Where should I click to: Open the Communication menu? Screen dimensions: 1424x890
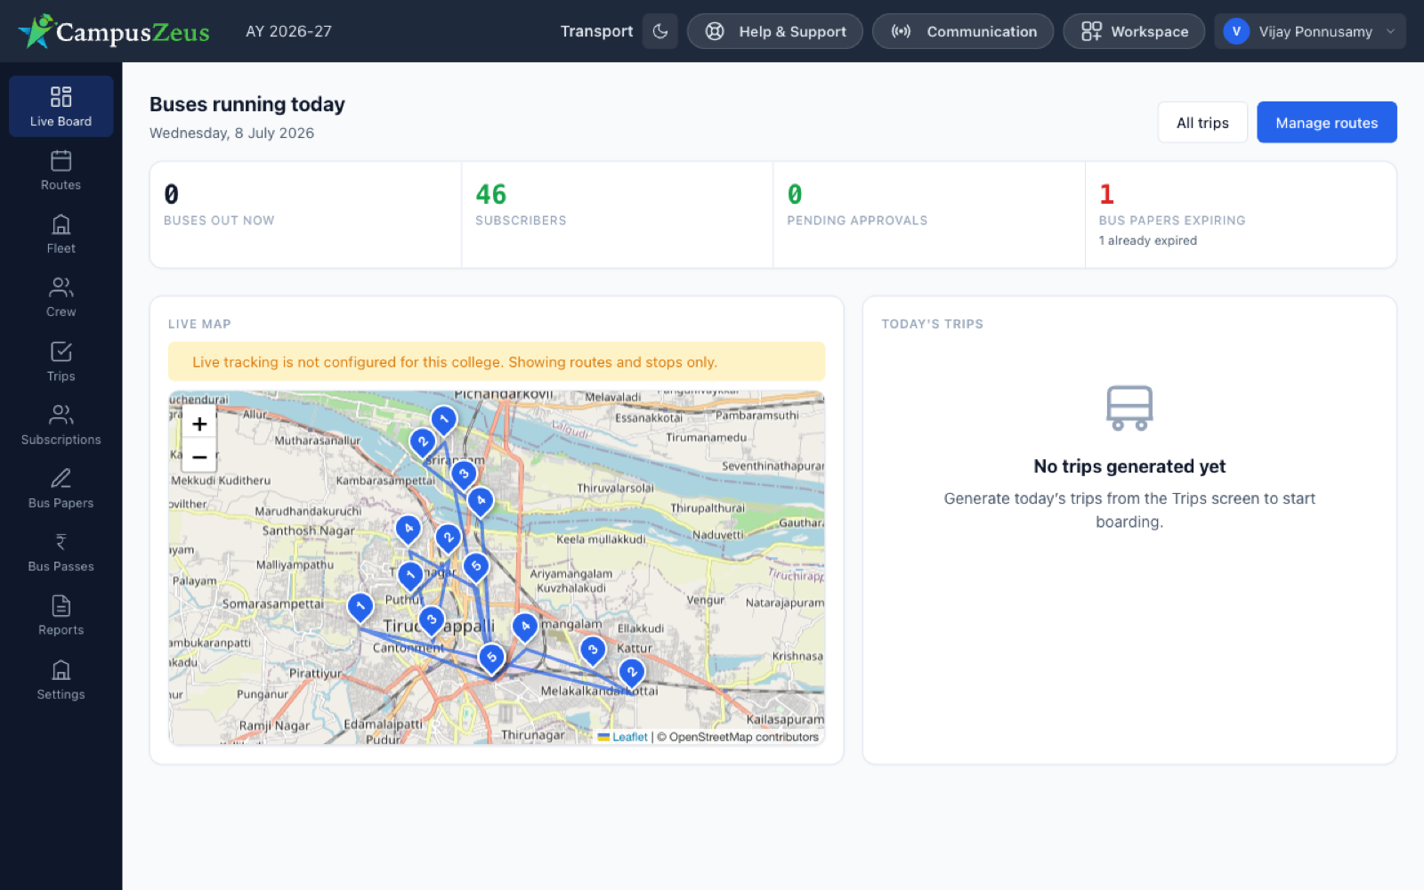pyautogui.click(x=963, y=31)
